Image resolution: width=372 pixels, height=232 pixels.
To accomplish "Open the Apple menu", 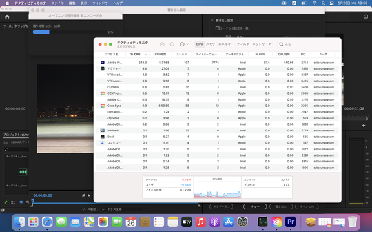I will click(x=7, y=3).
